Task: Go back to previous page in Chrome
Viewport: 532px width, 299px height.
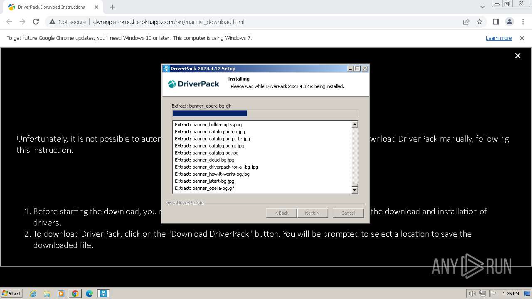Action: [x=9, y=22]
